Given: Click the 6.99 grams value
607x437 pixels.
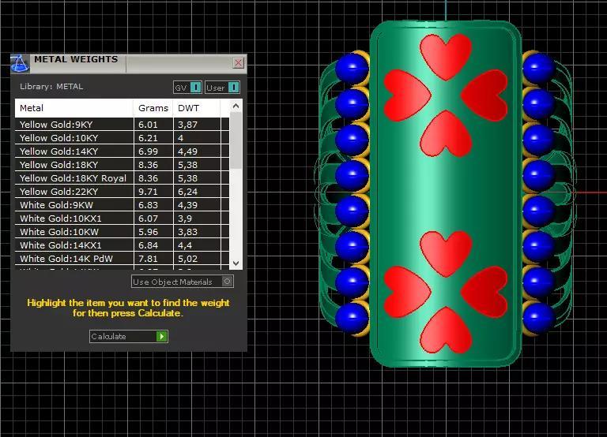Looking at the screenshot, I should point(149,151).
